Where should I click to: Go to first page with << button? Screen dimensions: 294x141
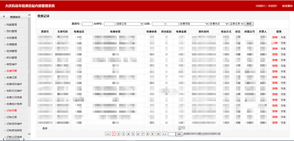click(108, 134)
